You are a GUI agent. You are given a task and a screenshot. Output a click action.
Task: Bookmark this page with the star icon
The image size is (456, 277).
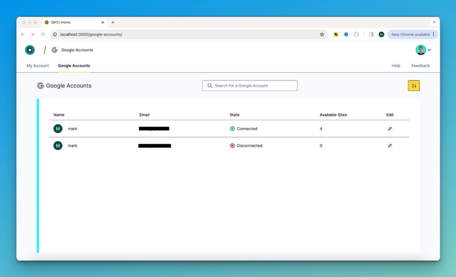[322, 34]
